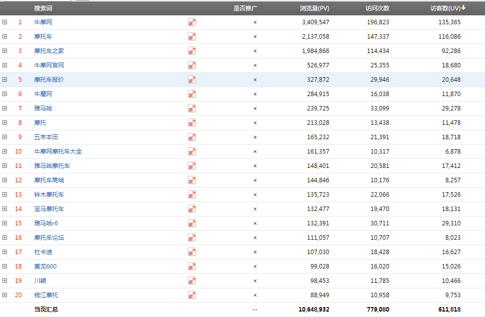Select total visits 779,080

pyautogui.click(x=378, y=310)
